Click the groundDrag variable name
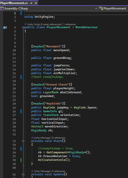 [x=62, y=58]
